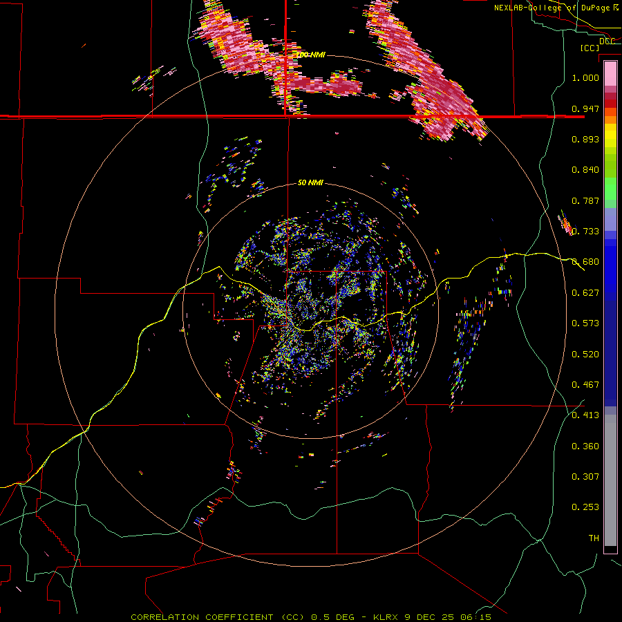Screen dimensions: 622x622
Task: Pick the gray lower segment of the color bar
Action: 610,480
